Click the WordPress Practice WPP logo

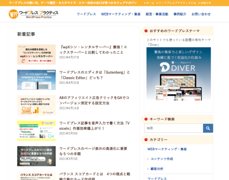pos(33,14)
